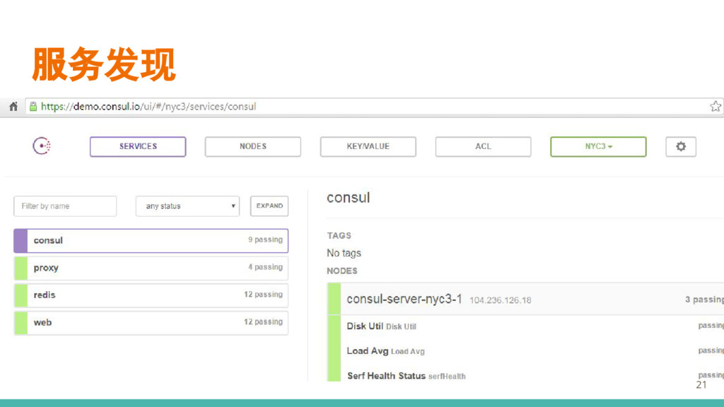Click the consul service heading

point(349,198)
